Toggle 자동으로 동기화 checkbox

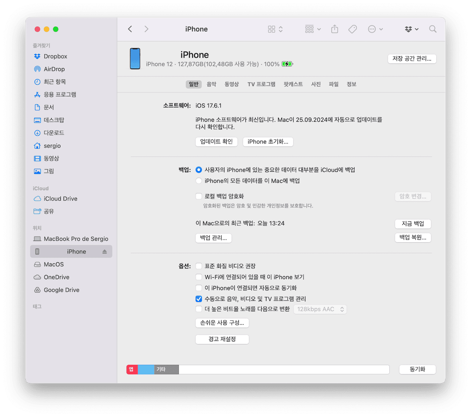click(199, 288)
